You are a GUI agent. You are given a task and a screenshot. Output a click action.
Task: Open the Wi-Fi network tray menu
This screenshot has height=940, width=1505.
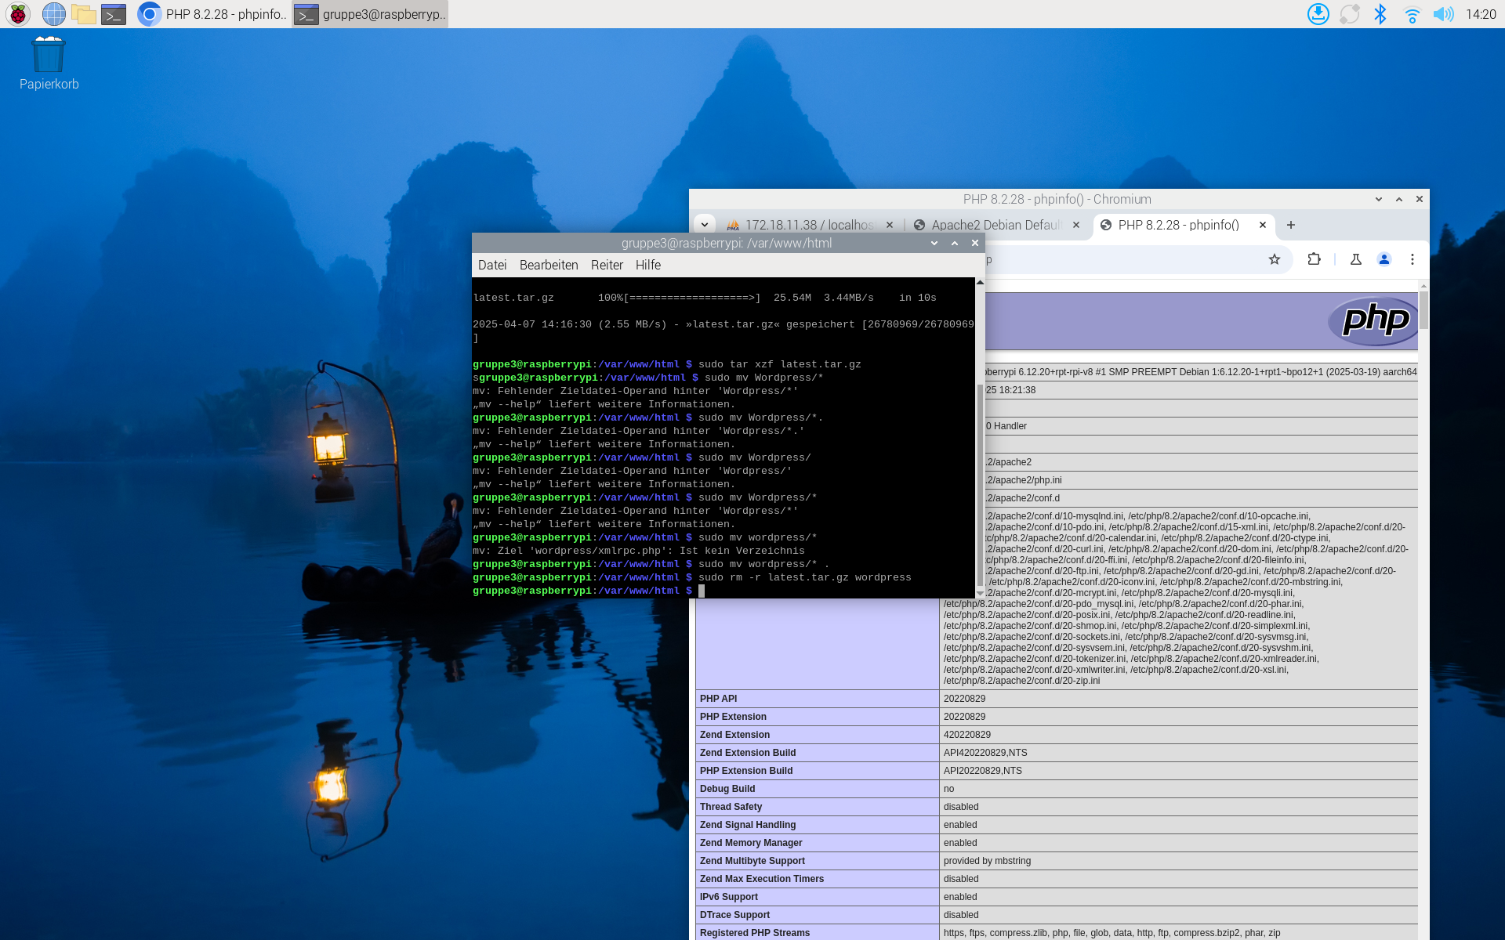point(1412,14)
